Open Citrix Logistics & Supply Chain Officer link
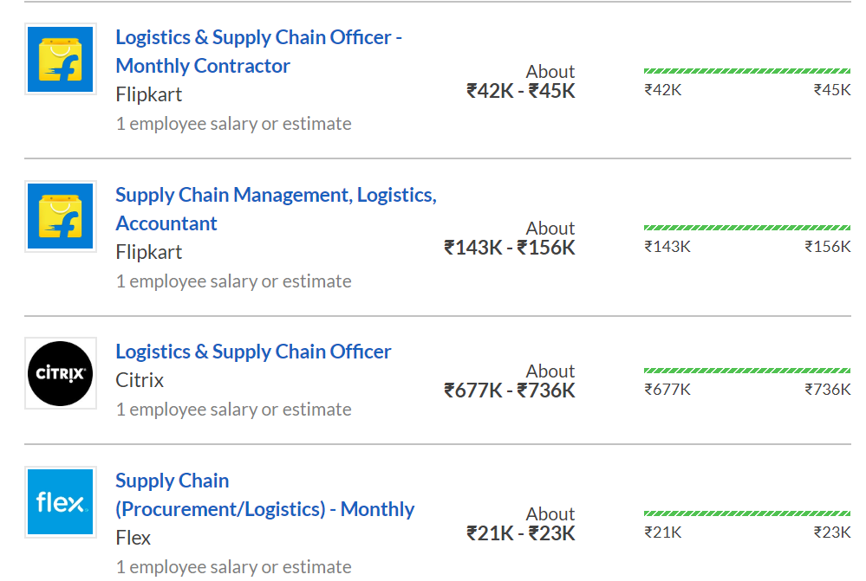 (253, 352)
